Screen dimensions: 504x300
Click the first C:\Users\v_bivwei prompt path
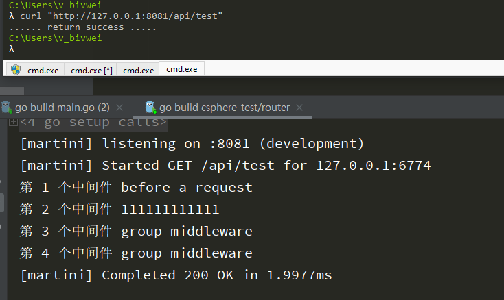[x=56, y=5]
